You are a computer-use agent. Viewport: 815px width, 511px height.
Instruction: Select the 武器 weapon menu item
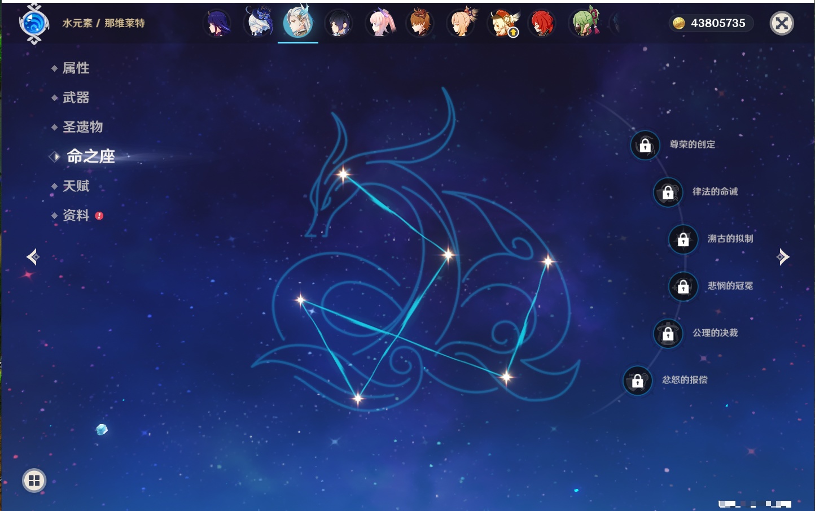click(75, 98)
